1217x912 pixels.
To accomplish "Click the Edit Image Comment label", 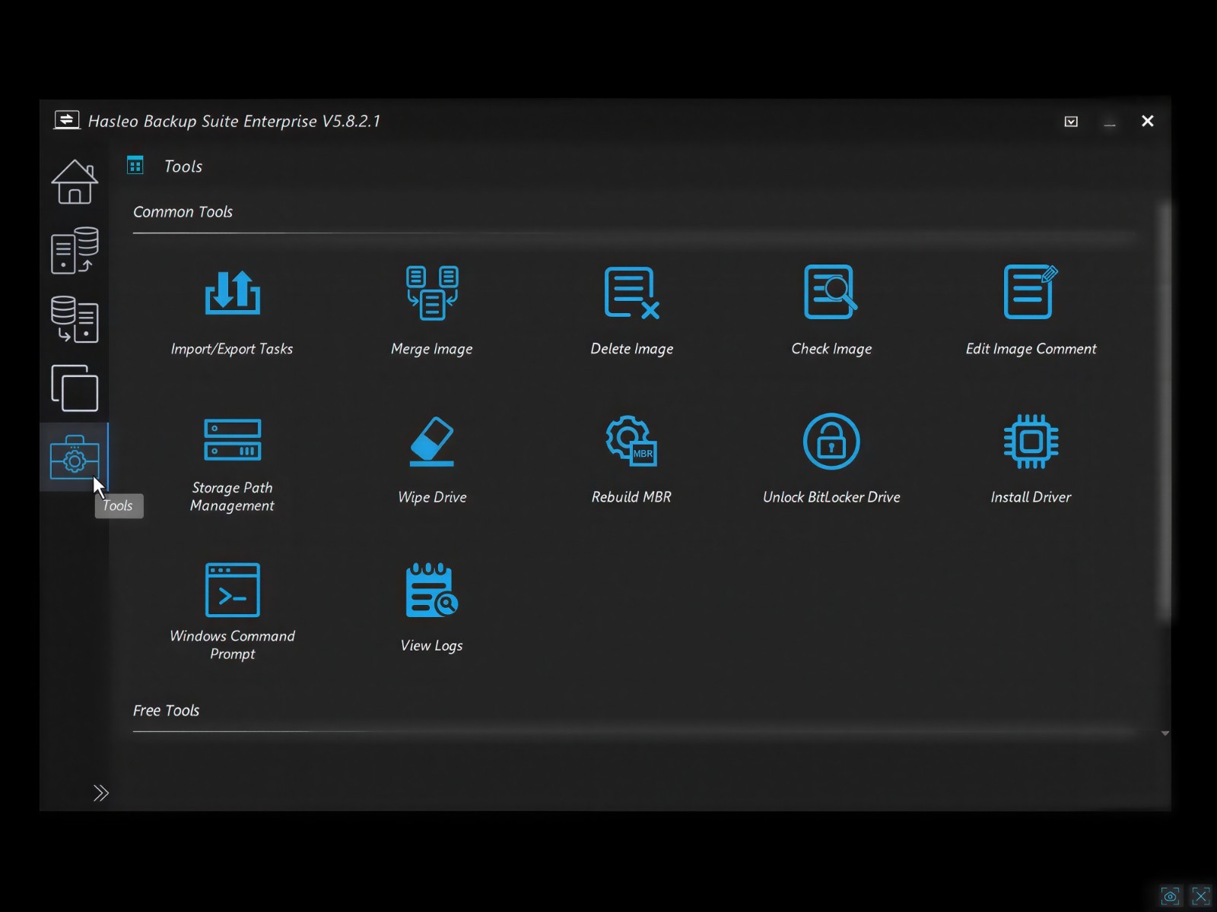I will coord(1031,349).
